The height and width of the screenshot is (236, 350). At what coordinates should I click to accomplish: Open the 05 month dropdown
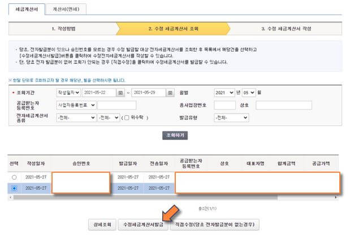[249, 93]
